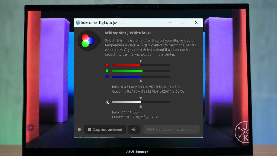Click the green channel level bar
This screenshot has height=156, width=277.
(141, 71)
